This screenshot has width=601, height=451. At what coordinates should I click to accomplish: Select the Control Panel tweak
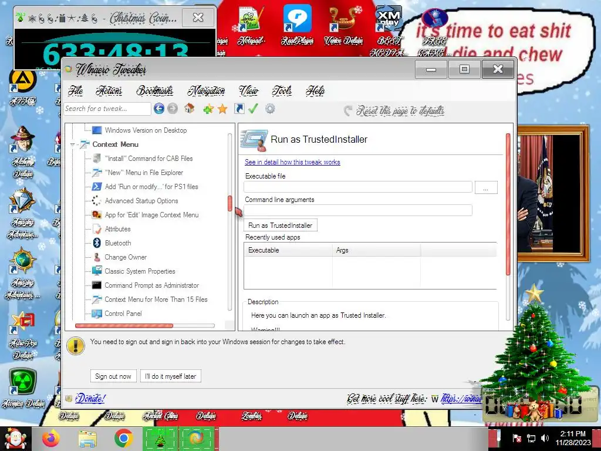point(123,314)
